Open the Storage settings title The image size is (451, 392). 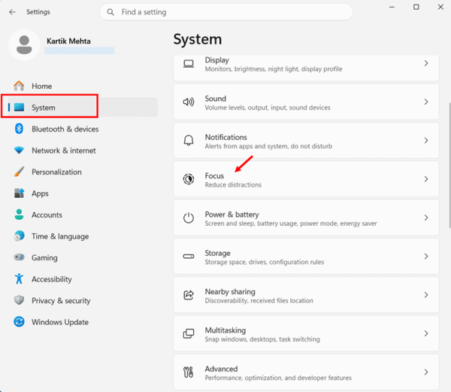click(217, 253)
